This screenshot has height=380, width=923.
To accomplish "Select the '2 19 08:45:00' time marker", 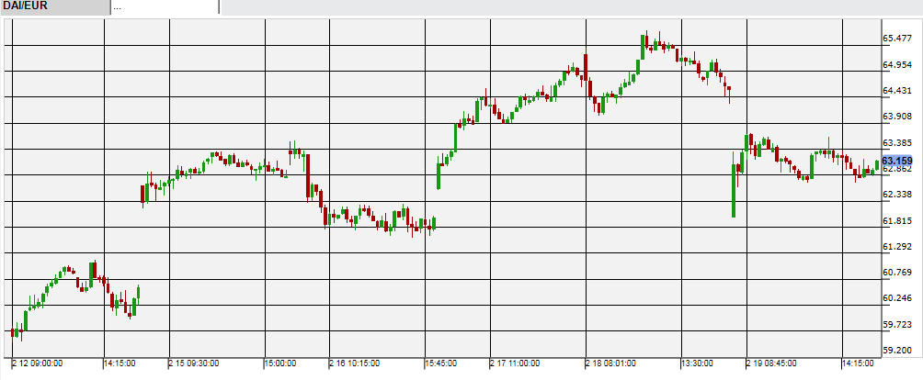I will click(x=770, y=363).
